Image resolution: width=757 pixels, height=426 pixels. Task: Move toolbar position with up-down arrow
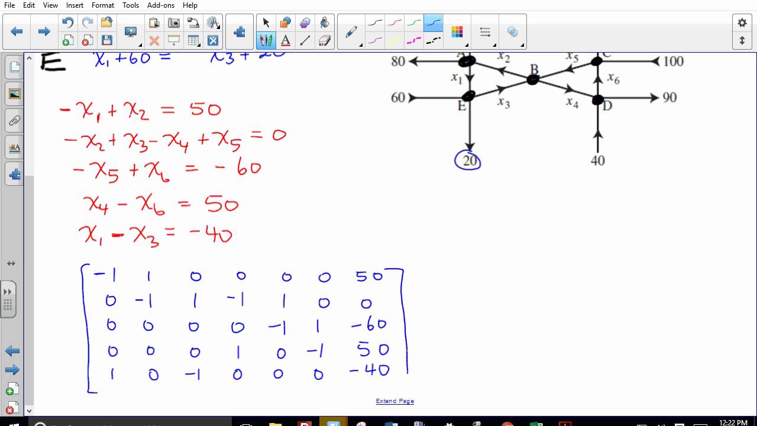[742, 41]
